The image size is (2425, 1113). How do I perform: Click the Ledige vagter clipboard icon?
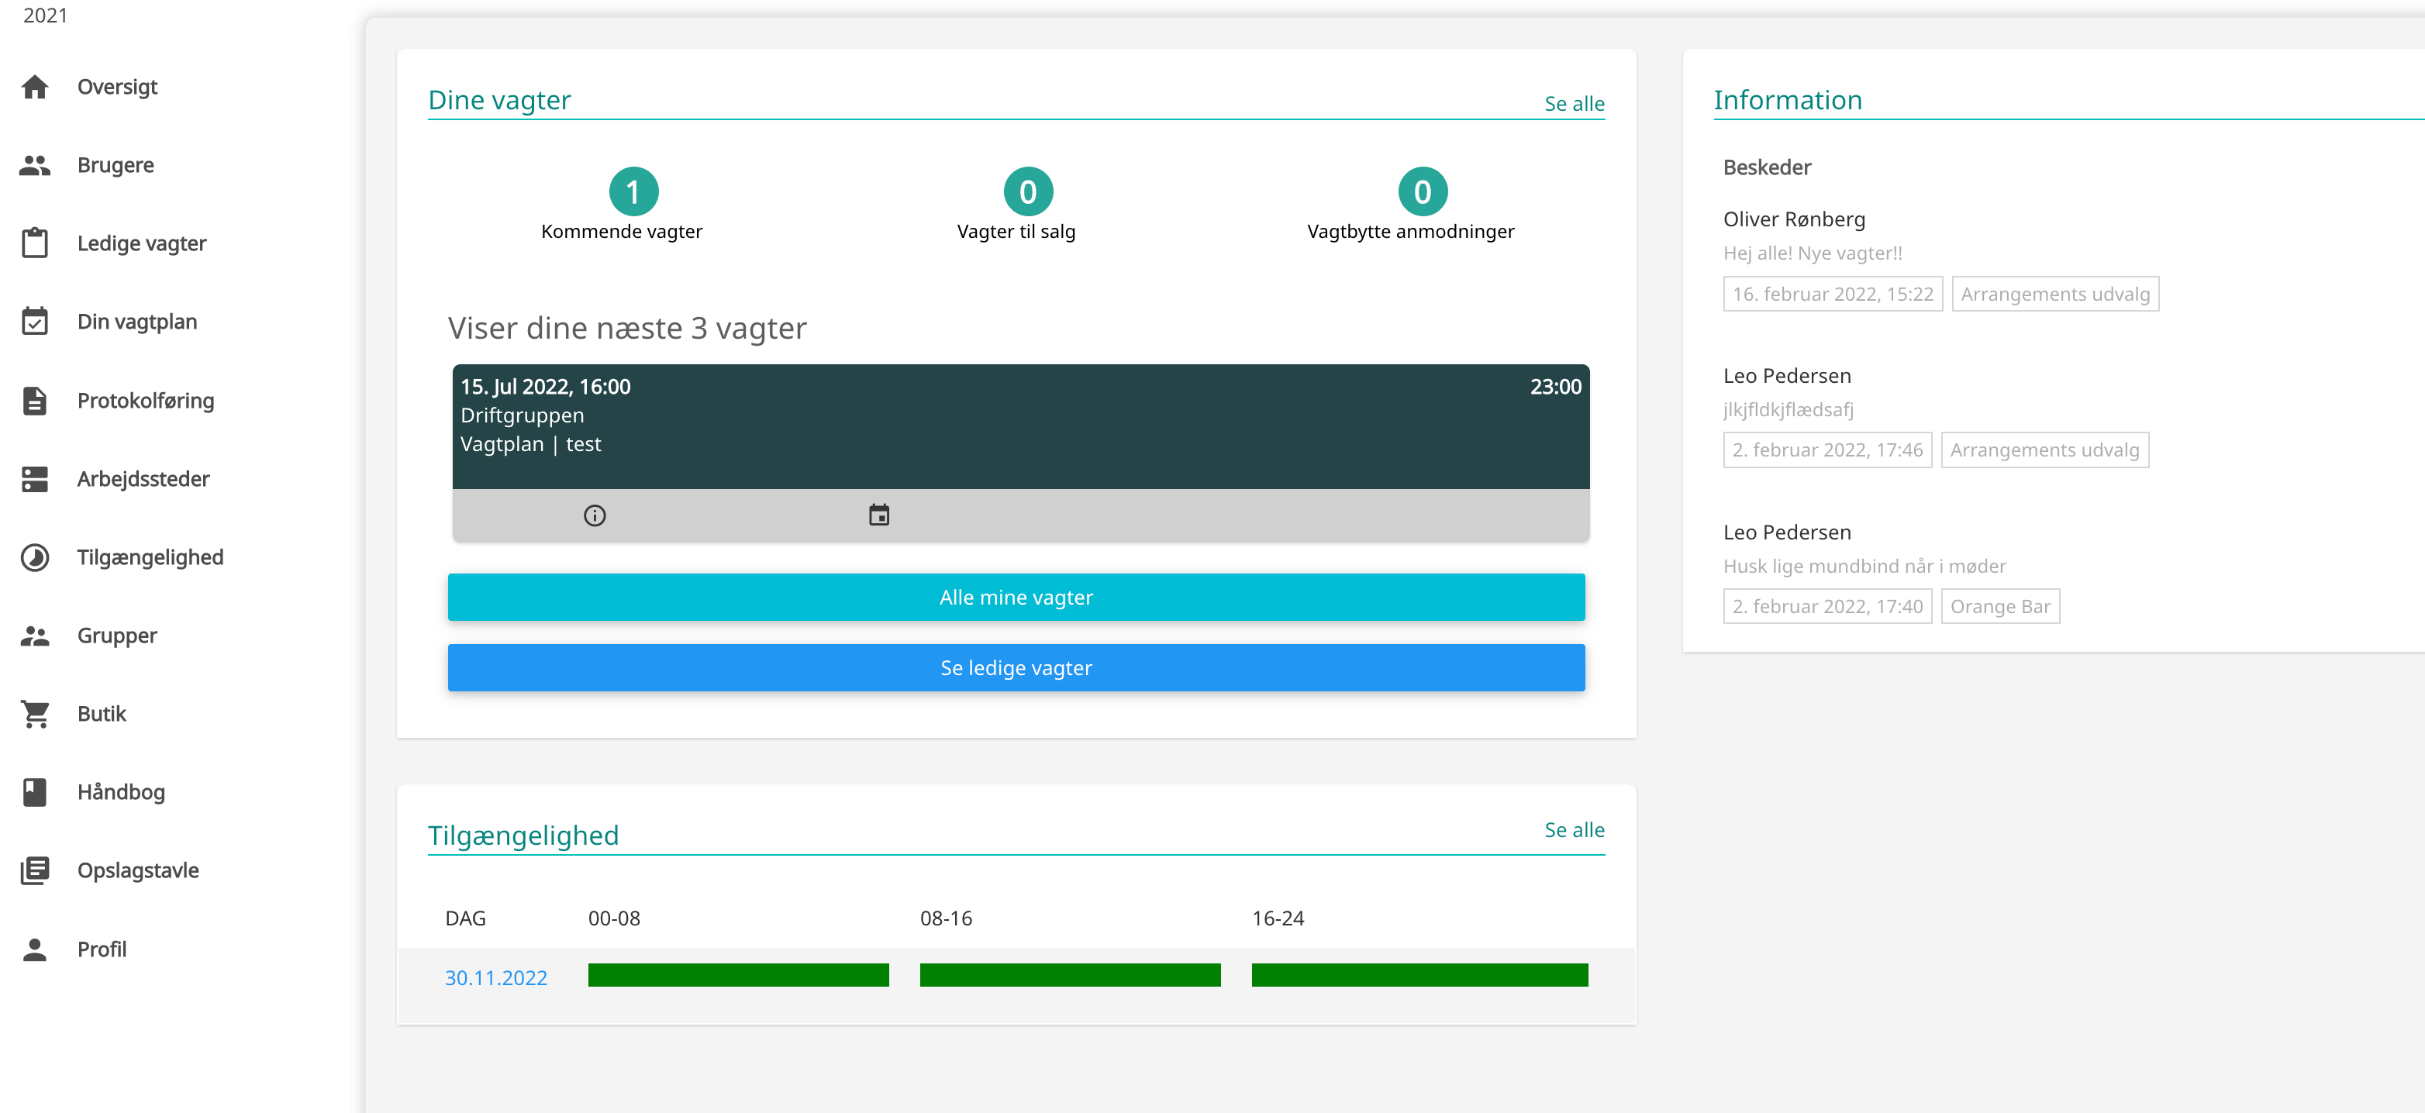pos(35,243)
